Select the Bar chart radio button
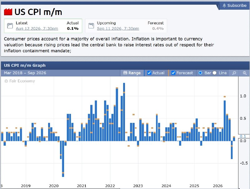This screenshot has height=189, width=250. click(200, 73)
